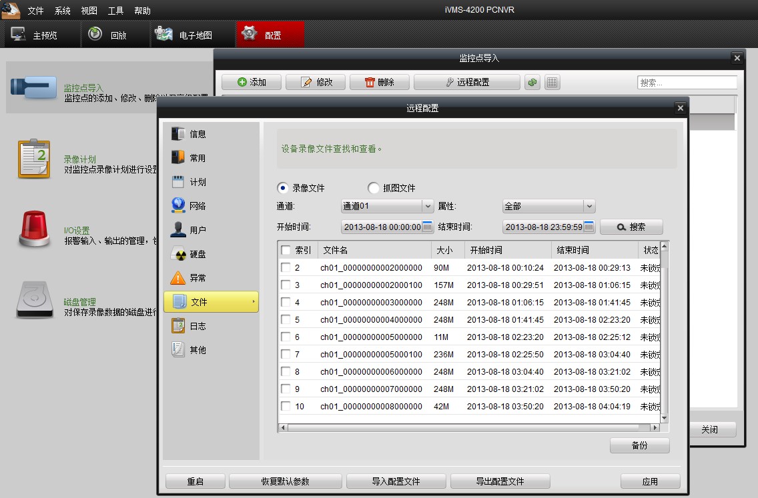Click the 大小 column header
The height and width of the screenshot is (498, 758).
click(x=448, y=250)
